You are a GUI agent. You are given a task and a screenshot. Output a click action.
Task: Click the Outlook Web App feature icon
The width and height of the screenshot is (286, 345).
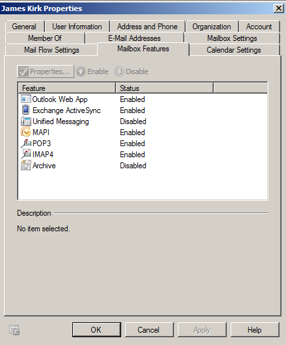26,99
